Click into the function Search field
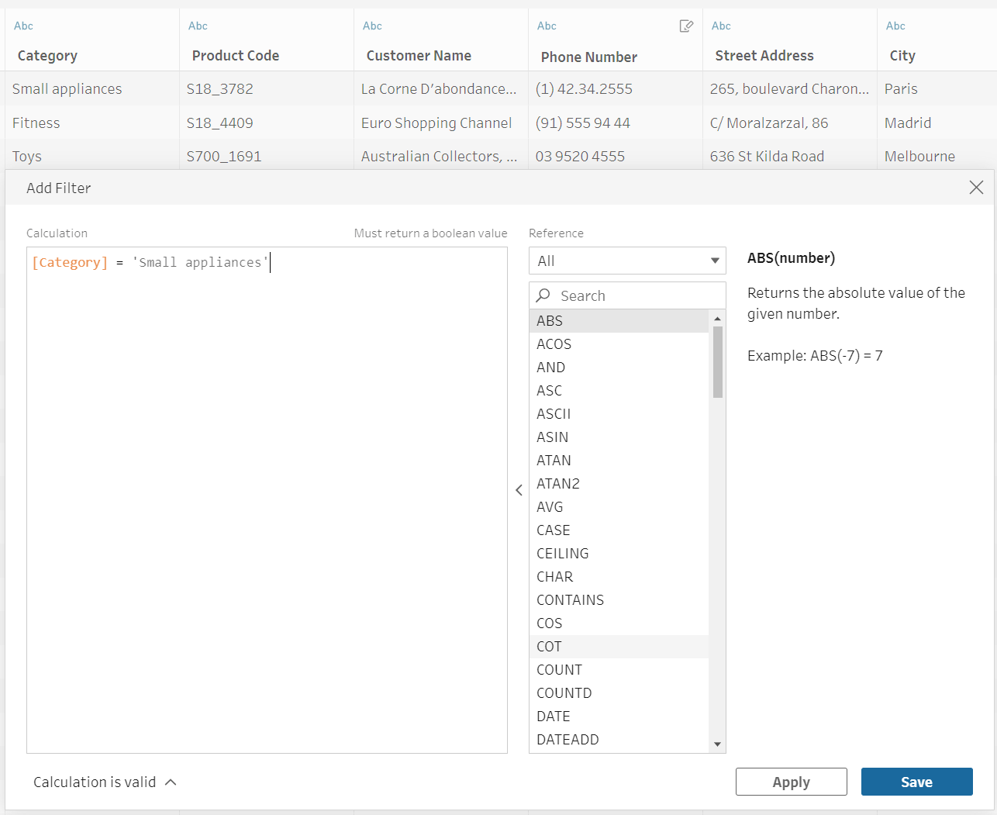This screenshot has height=815, width=997. pyautogui.click(x=636, y=295)
